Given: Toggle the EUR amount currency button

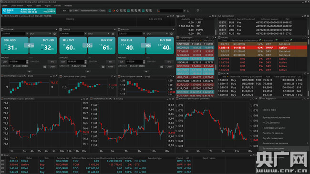Looking at the screenshot, I should click(x=122, y=62).
